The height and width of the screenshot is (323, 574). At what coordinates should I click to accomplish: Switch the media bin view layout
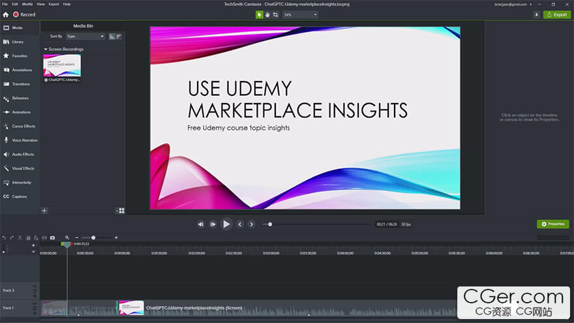click(121, 211)
